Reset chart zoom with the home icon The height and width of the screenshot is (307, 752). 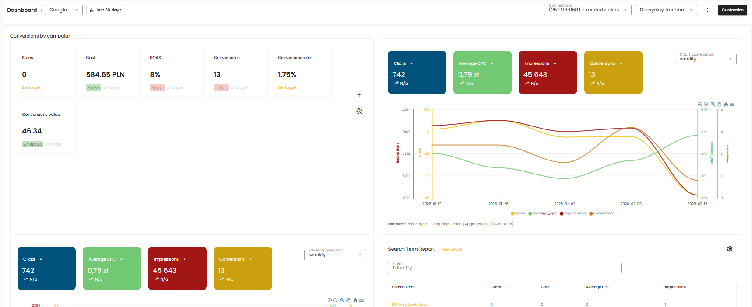(x=726, y=105)
